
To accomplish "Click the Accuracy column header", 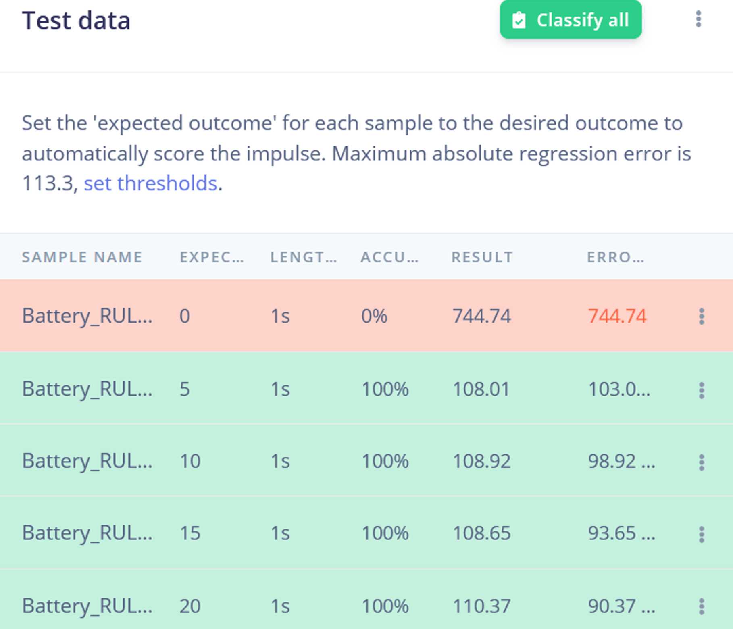I will [x=389, y=257].
